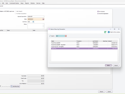Select the Payroll Accrual EOM row

point(84,43)
